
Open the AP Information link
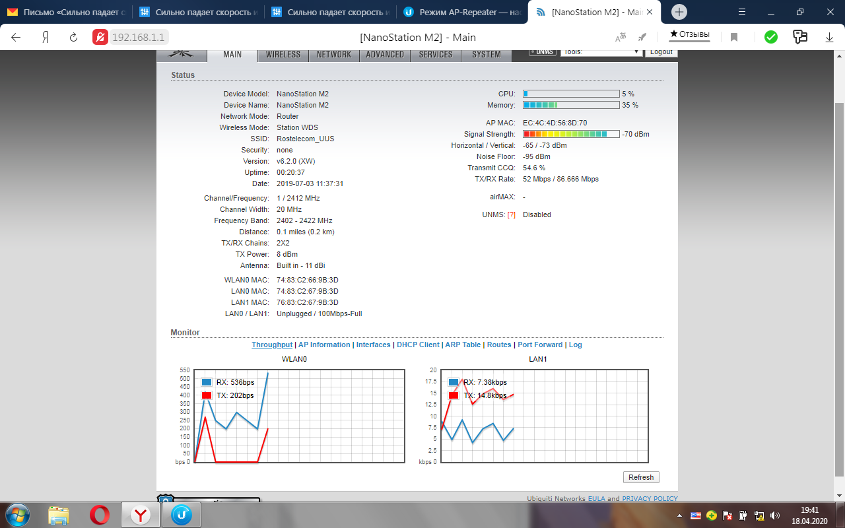(x=324, y=345)
